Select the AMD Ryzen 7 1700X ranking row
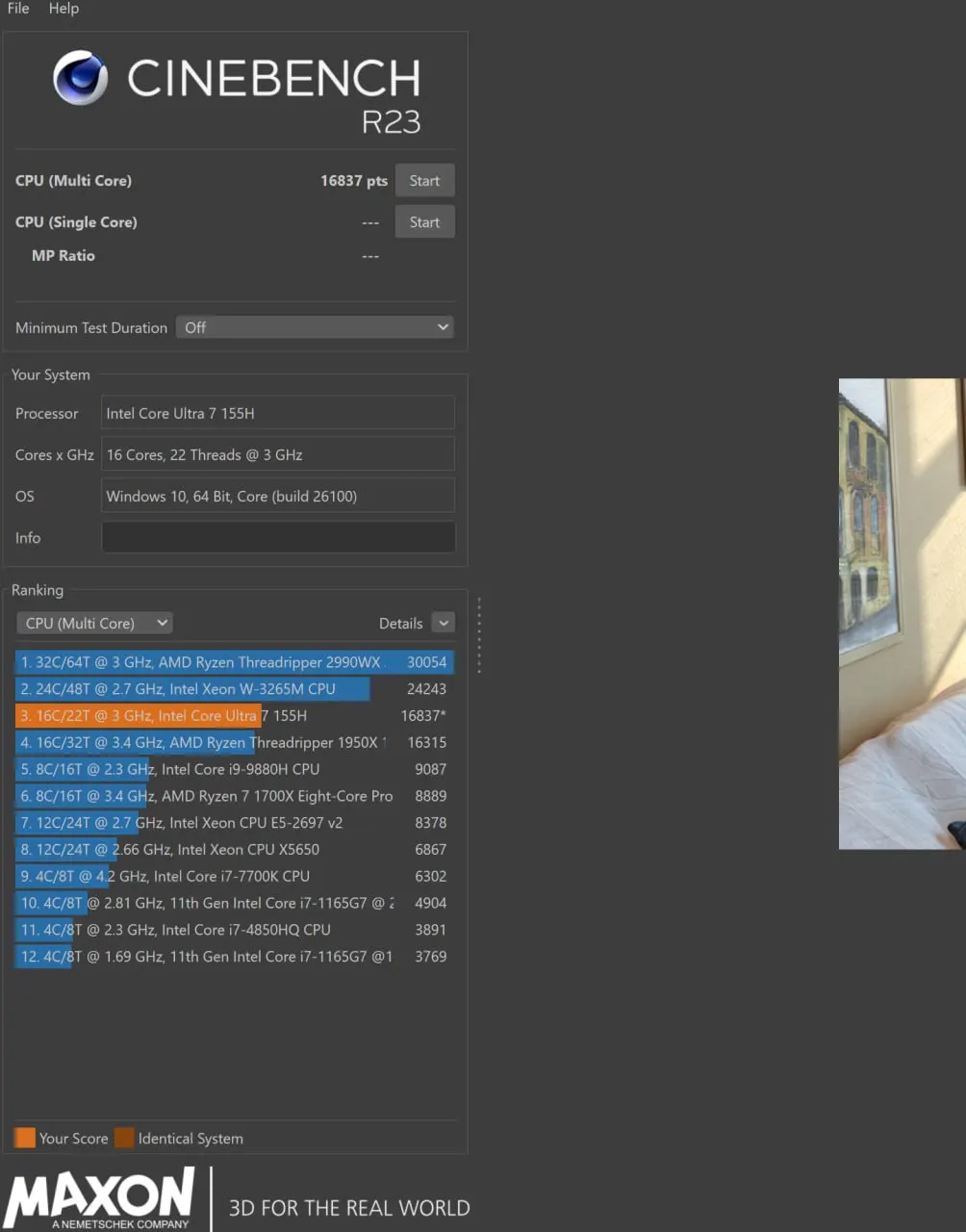966x1232 pixels. pos(234,796)
